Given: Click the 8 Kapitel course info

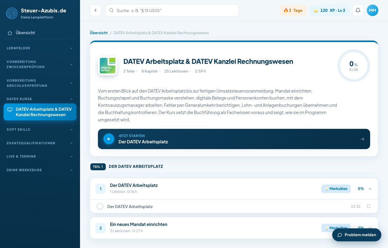Looking at the screenshot, I should (149, 71).
